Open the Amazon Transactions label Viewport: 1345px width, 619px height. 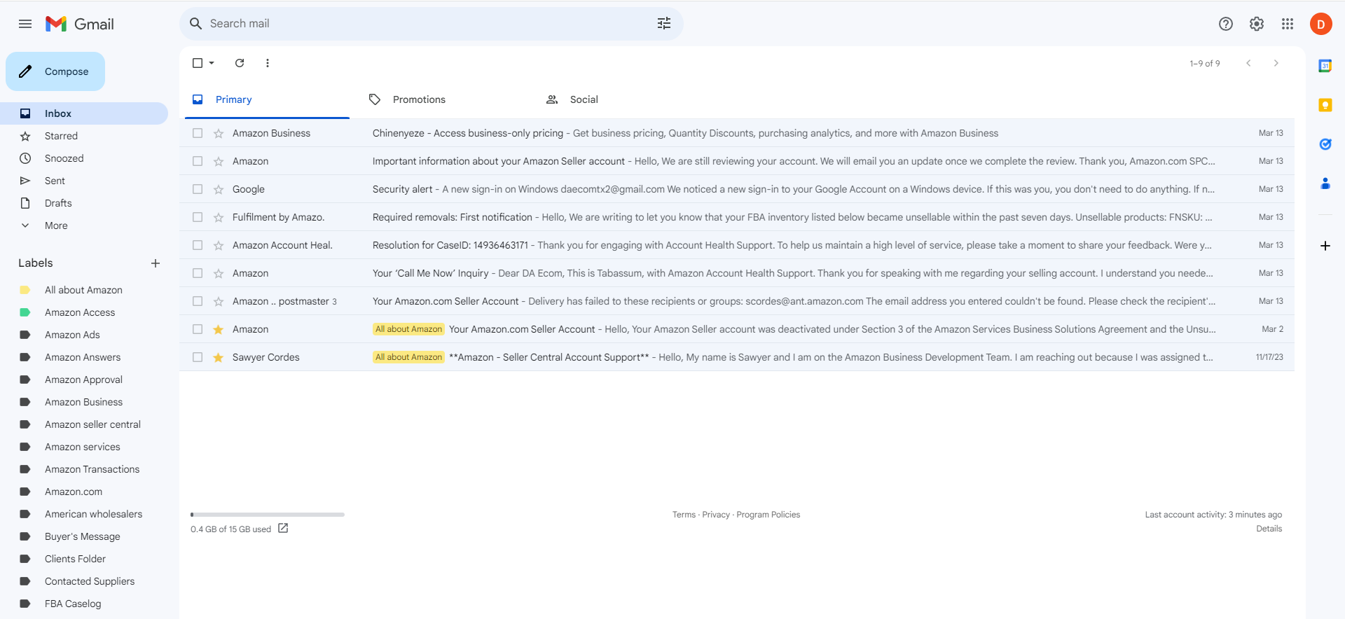point(84,469)
